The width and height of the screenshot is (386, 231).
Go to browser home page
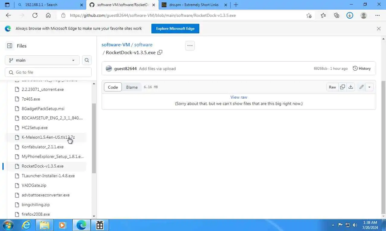click(x=48, y=15)
